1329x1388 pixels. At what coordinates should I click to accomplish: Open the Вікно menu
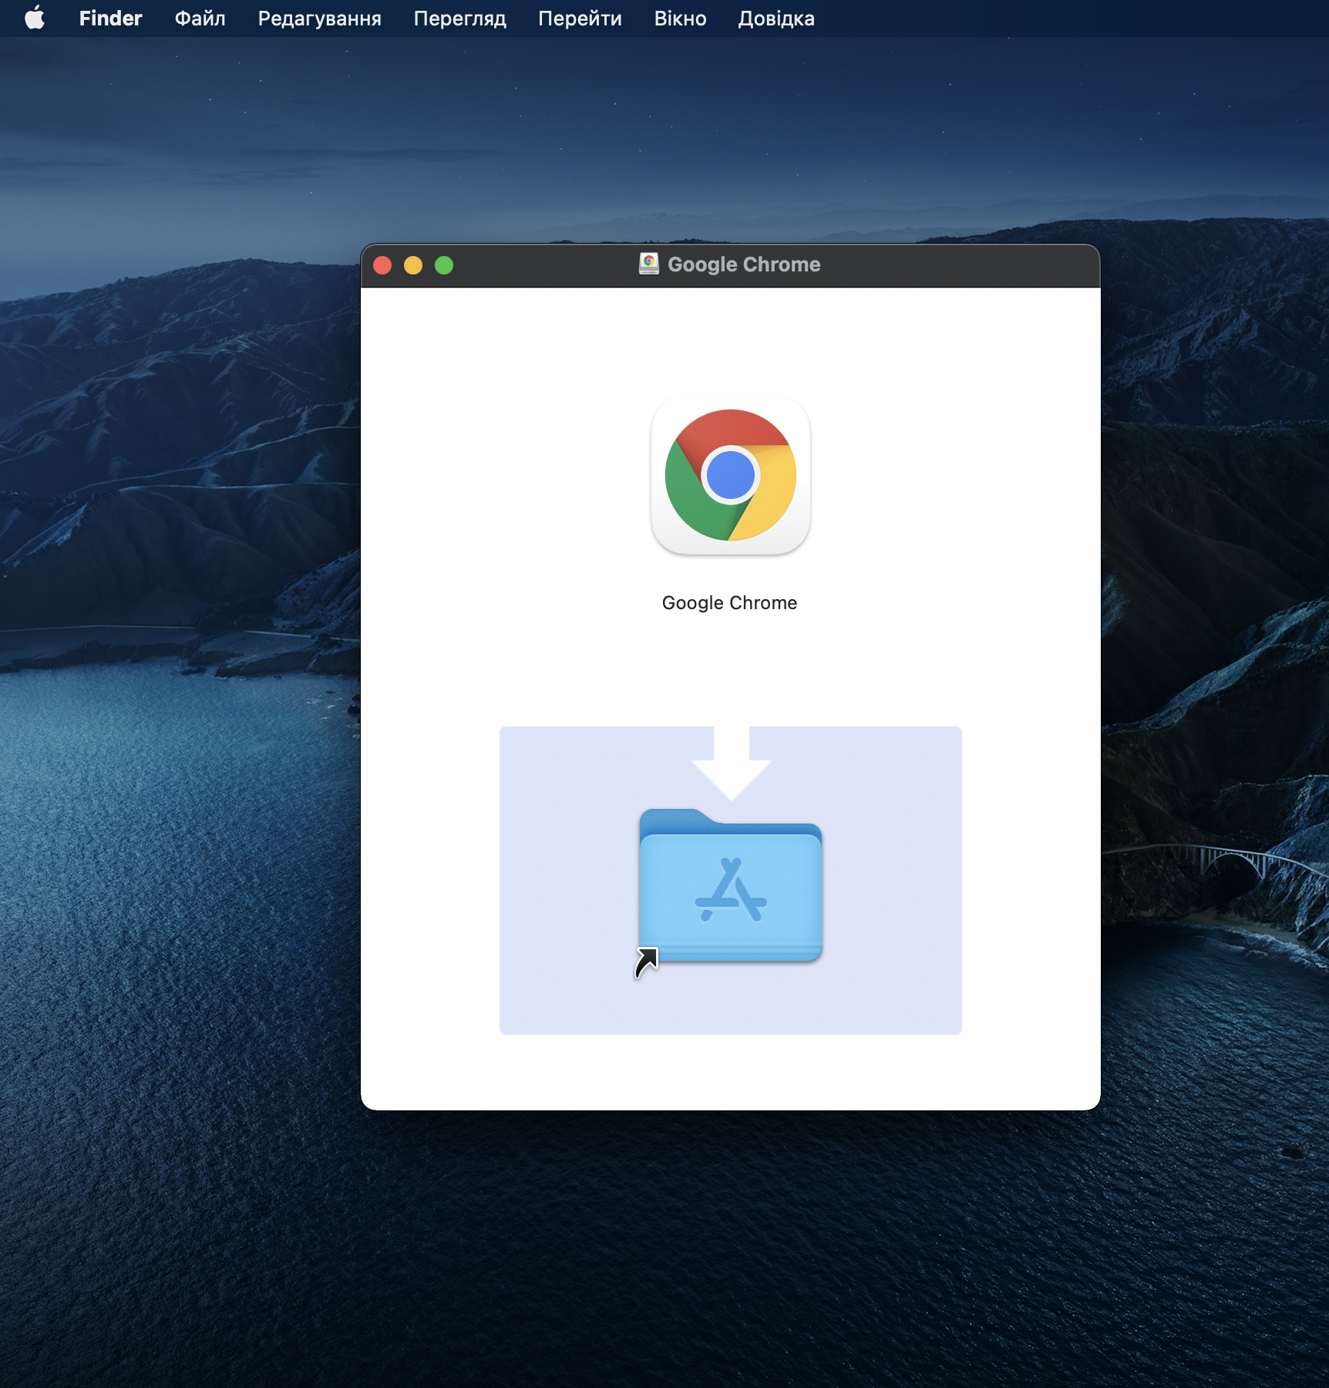pos(680,18)
